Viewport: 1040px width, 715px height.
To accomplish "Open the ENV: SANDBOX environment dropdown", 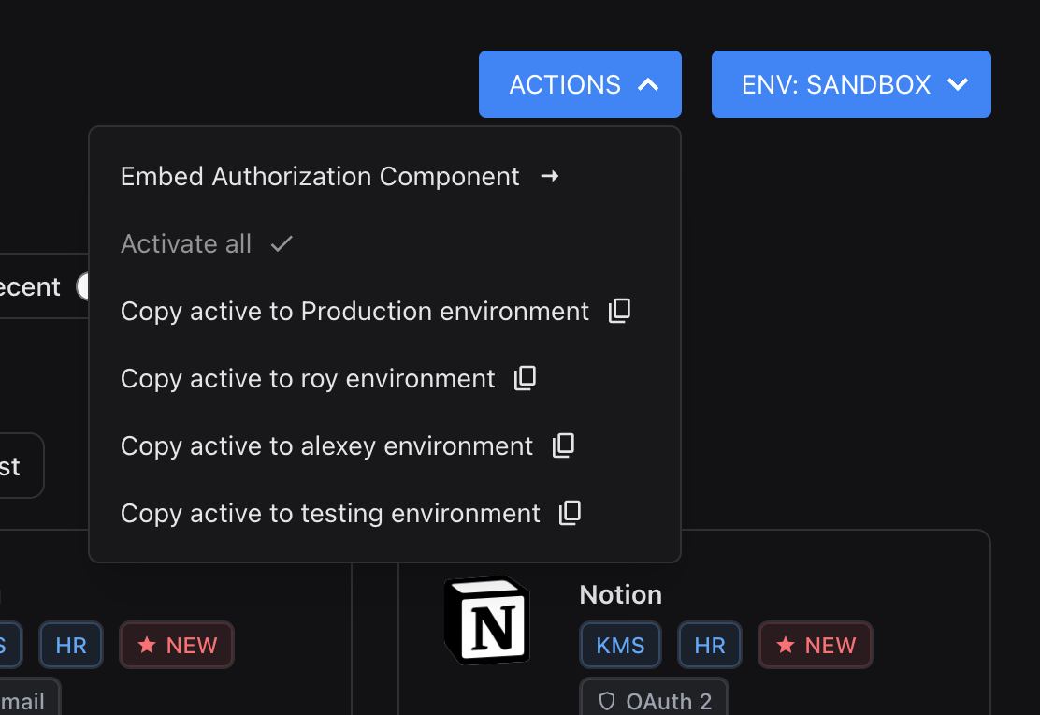I will pyautogui.click(x=851, y=84).
